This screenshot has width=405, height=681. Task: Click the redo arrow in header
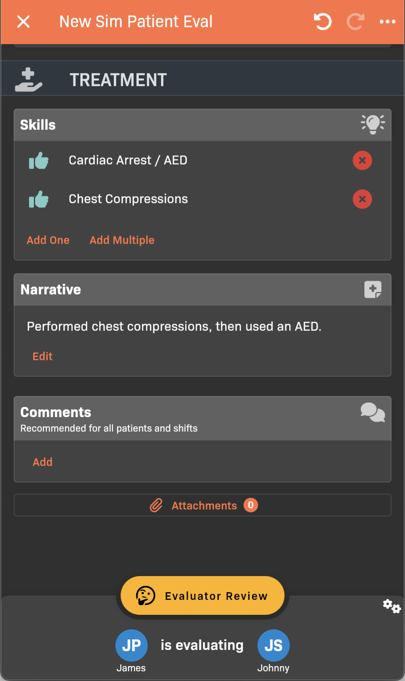point(355,22)
